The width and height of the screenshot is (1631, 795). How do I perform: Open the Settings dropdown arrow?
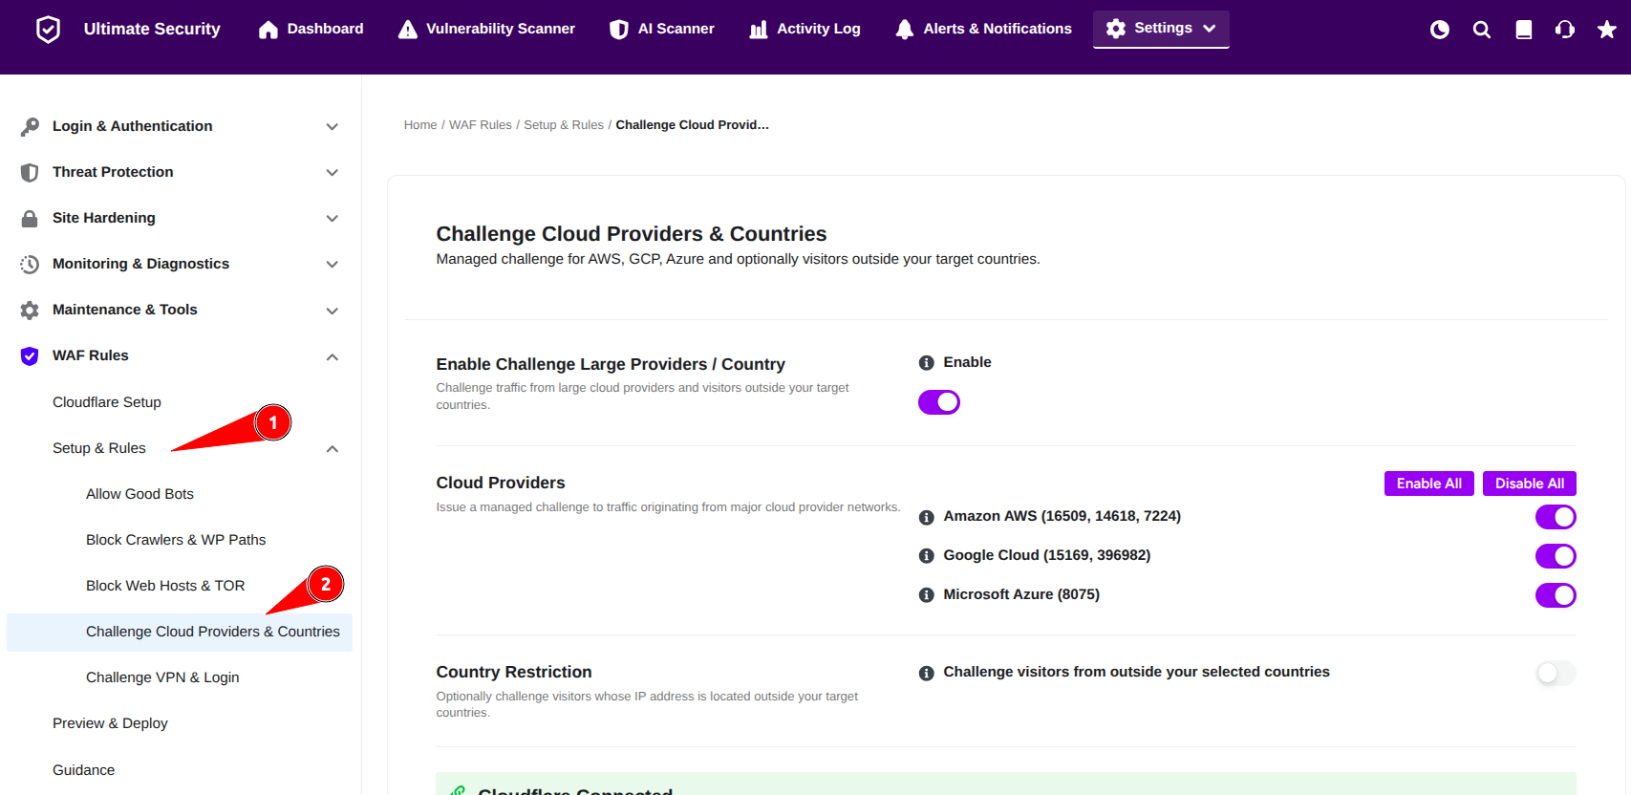point(1210,29)
